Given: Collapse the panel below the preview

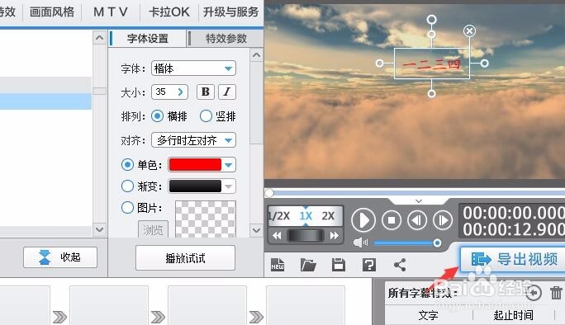Looking at the screenshot, I should click(418, 200).
